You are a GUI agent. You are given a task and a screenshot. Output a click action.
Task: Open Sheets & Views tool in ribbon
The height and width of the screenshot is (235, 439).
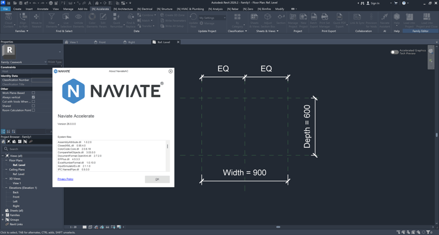pyautogui.click(x=254, y=20)
